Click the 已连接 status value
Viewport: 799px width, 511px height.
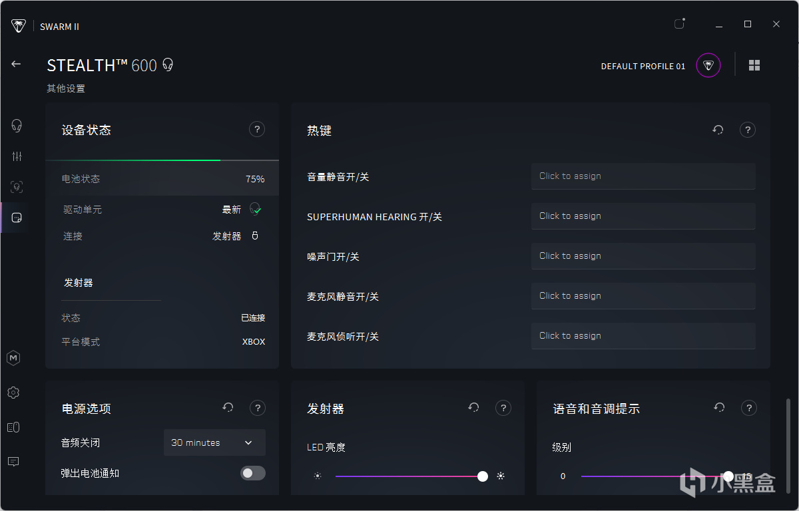(x=253, y=318)
